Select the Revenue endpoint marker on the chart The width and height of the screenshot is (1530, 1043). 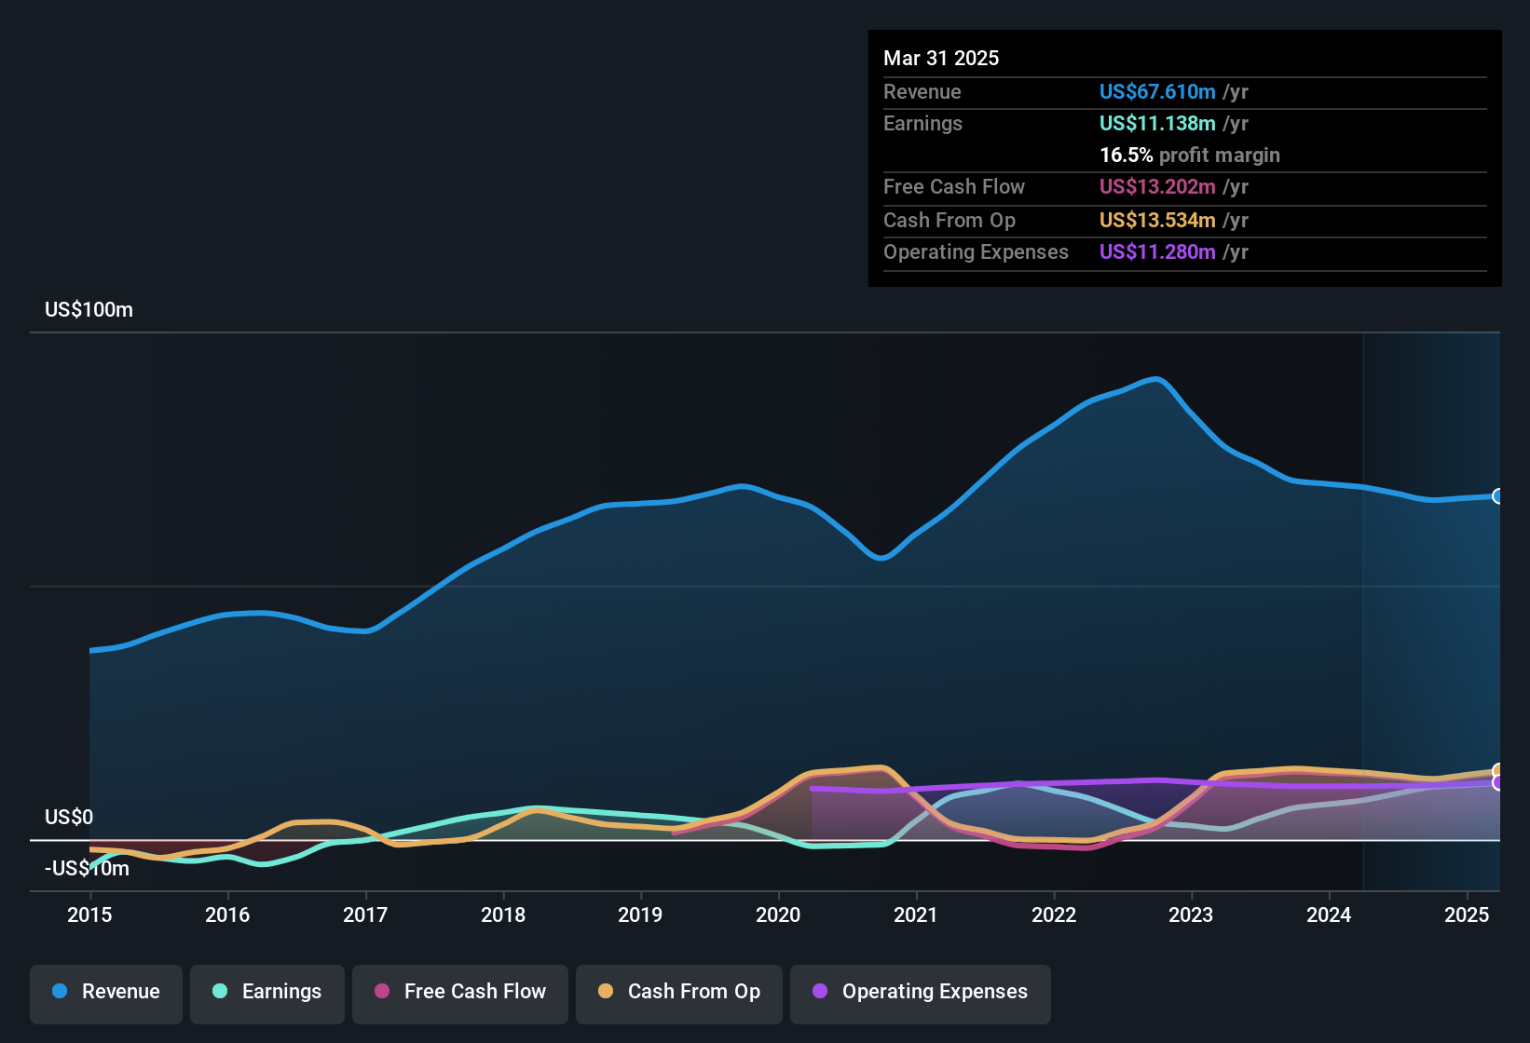[x=1498, y=497]
